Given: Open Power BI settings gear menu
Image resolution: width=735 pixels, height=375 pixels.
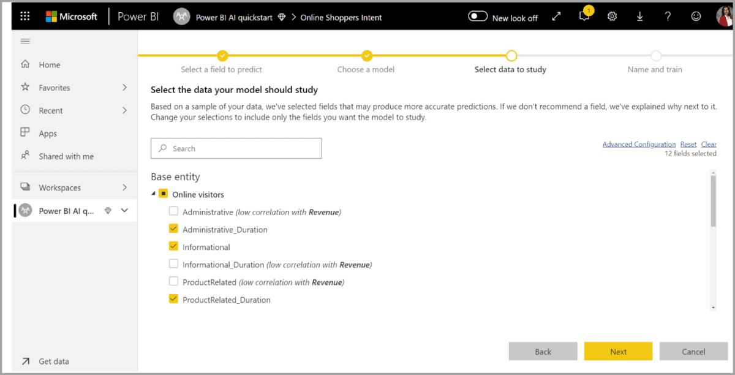Looking at the screenshot, I should [x=612, y=17].
